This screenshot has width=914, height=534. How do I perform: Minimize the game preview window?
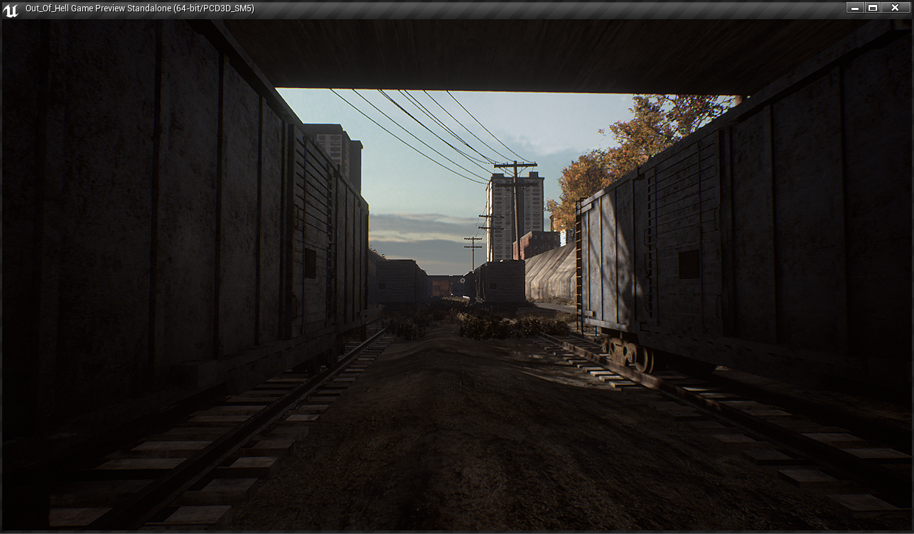coord(854,8)
